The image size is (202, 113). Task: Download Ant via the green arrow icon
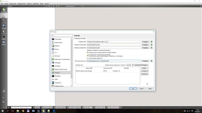(x=151, y=61)
